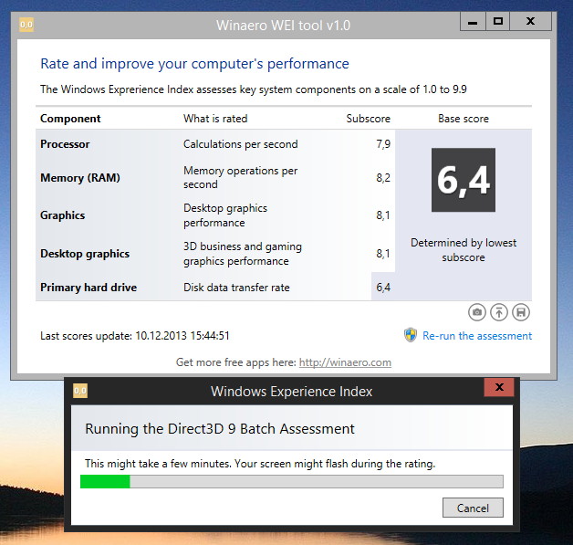Click Running the Direct3D 9 Batch Assessment heading
573x545 pixels.
[220, 428]
